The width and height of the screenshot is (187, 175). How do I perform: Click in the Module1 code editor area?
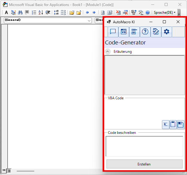(x=55, y=97)
